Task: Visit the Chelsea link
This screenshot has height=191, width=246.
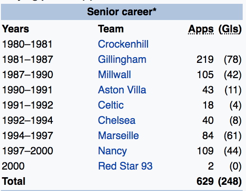Action: 117,120
